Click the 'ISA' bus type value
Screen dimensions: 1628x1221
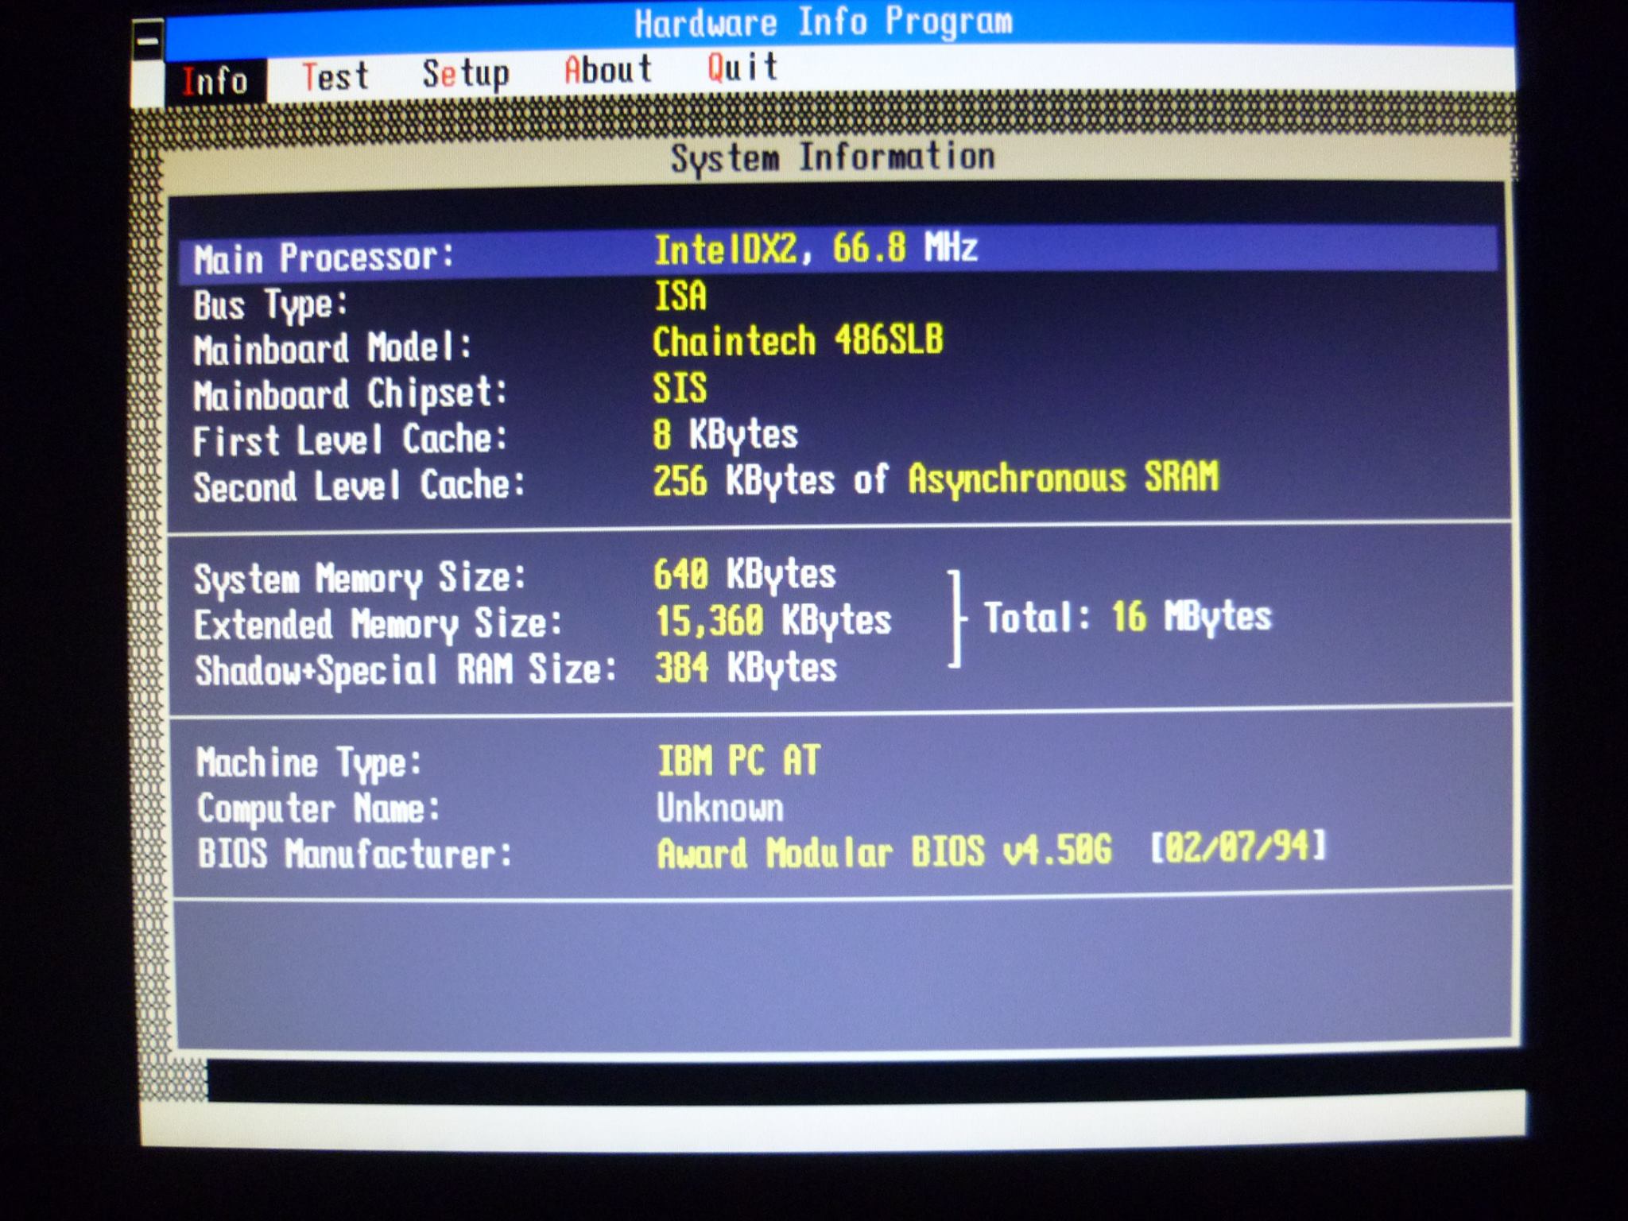(x=680, y=296)
